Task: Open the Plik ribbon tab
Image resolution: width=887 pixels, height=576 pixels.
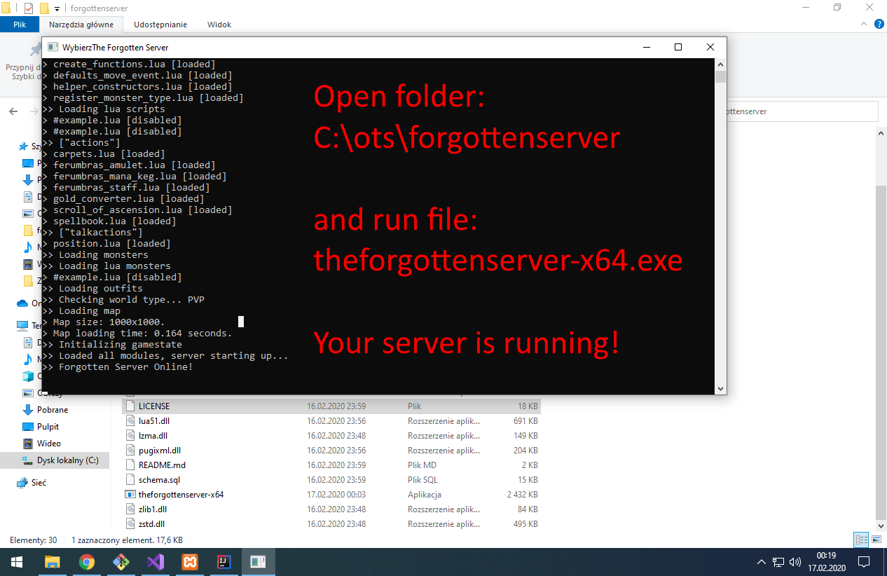Action: click(20, 25)
